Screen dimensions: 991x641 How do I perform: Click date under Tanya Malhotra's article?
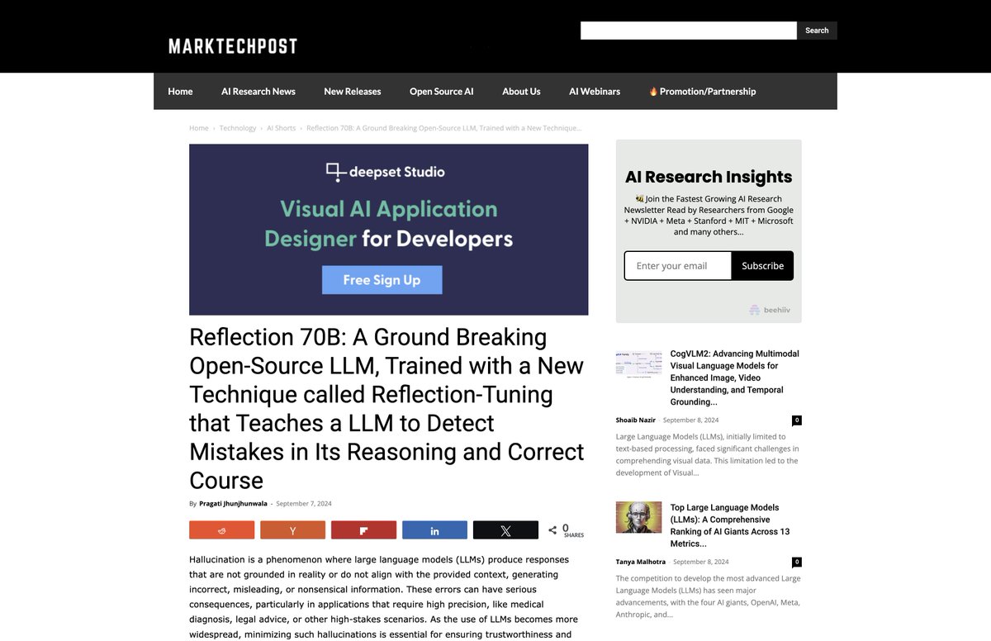pos(702,563)
